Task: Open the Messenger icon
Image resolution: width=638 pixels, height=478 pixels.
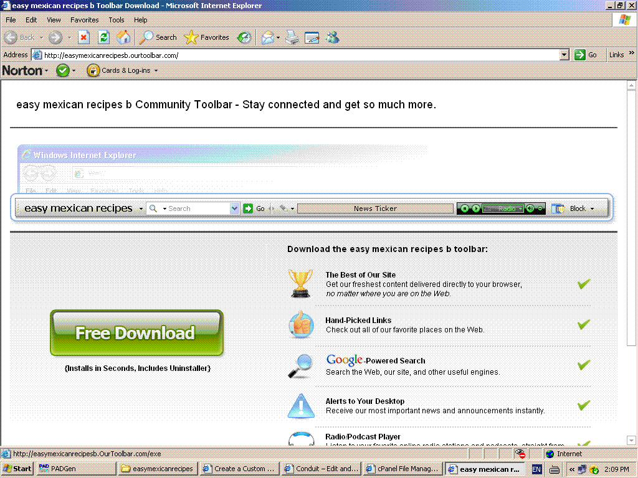Action: (x=333, y=37)
